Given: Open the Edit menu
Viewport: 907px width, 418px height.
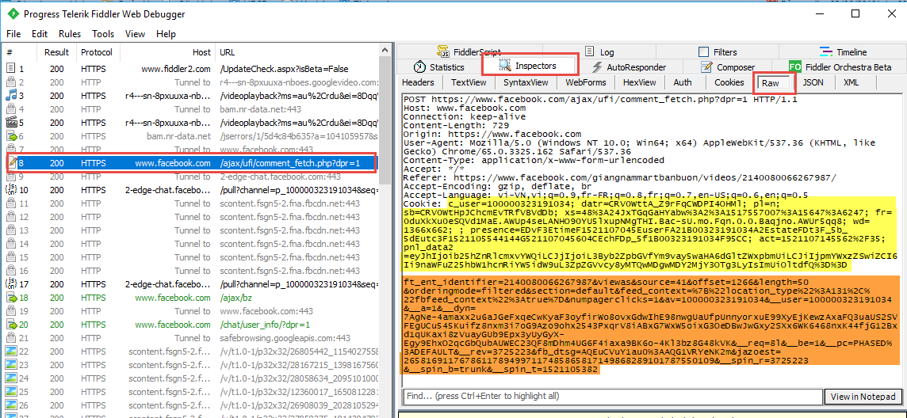Looking at the screenshot, I should tap(40, 34).
